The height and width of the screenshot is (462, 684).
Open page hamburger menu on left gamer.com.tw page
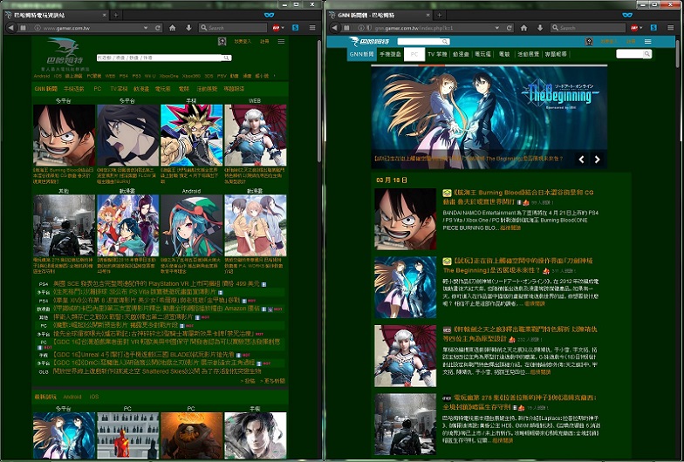tap(281, 42)
